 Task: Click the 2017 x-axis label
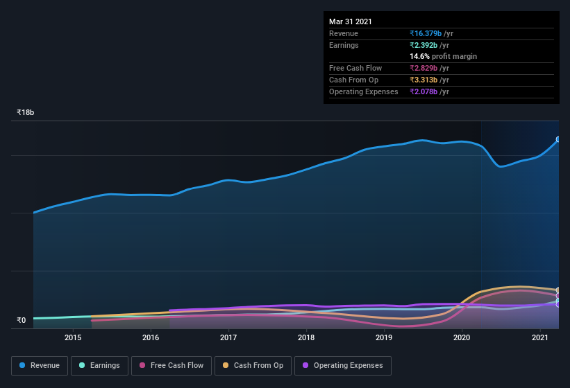(x=228, y=337)
